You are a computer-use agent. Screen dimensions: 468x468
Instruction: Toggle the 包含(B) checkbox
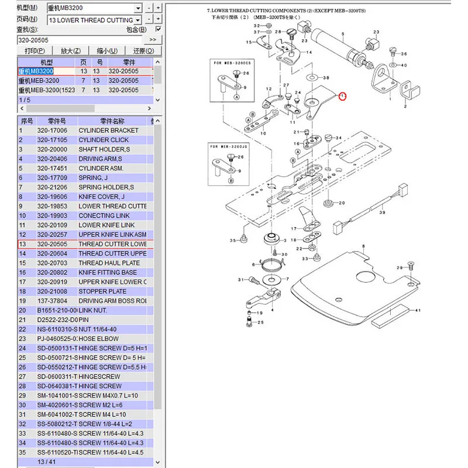coord(158,29)
